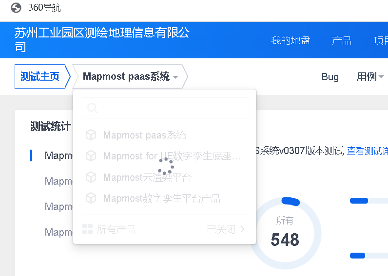
Task: Open the 产品 navigation menu
Action: 342,40
